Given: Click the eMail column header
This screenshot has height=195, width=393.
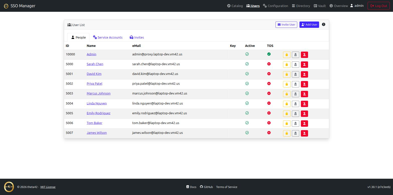Looking at the screenshot, I should point(137,46).
